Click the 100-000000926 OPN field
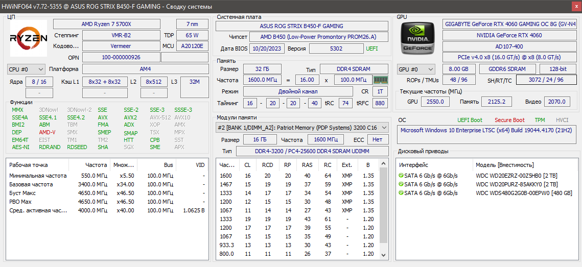This screenshot has width=582, height=267. (121, 58)
